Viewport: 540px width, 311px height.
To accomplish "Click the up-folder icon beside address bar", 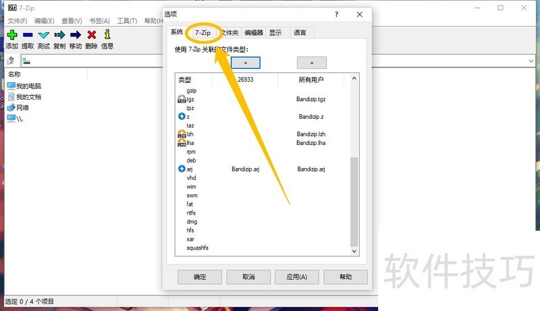I will 11,61.
